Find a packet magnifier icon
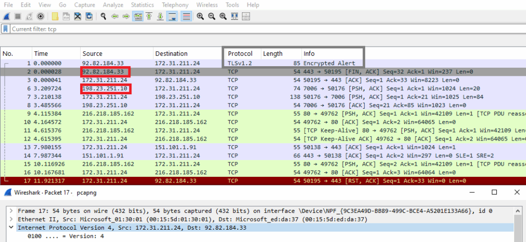Viewport: 526px width, 242px height. coord(104,16)
